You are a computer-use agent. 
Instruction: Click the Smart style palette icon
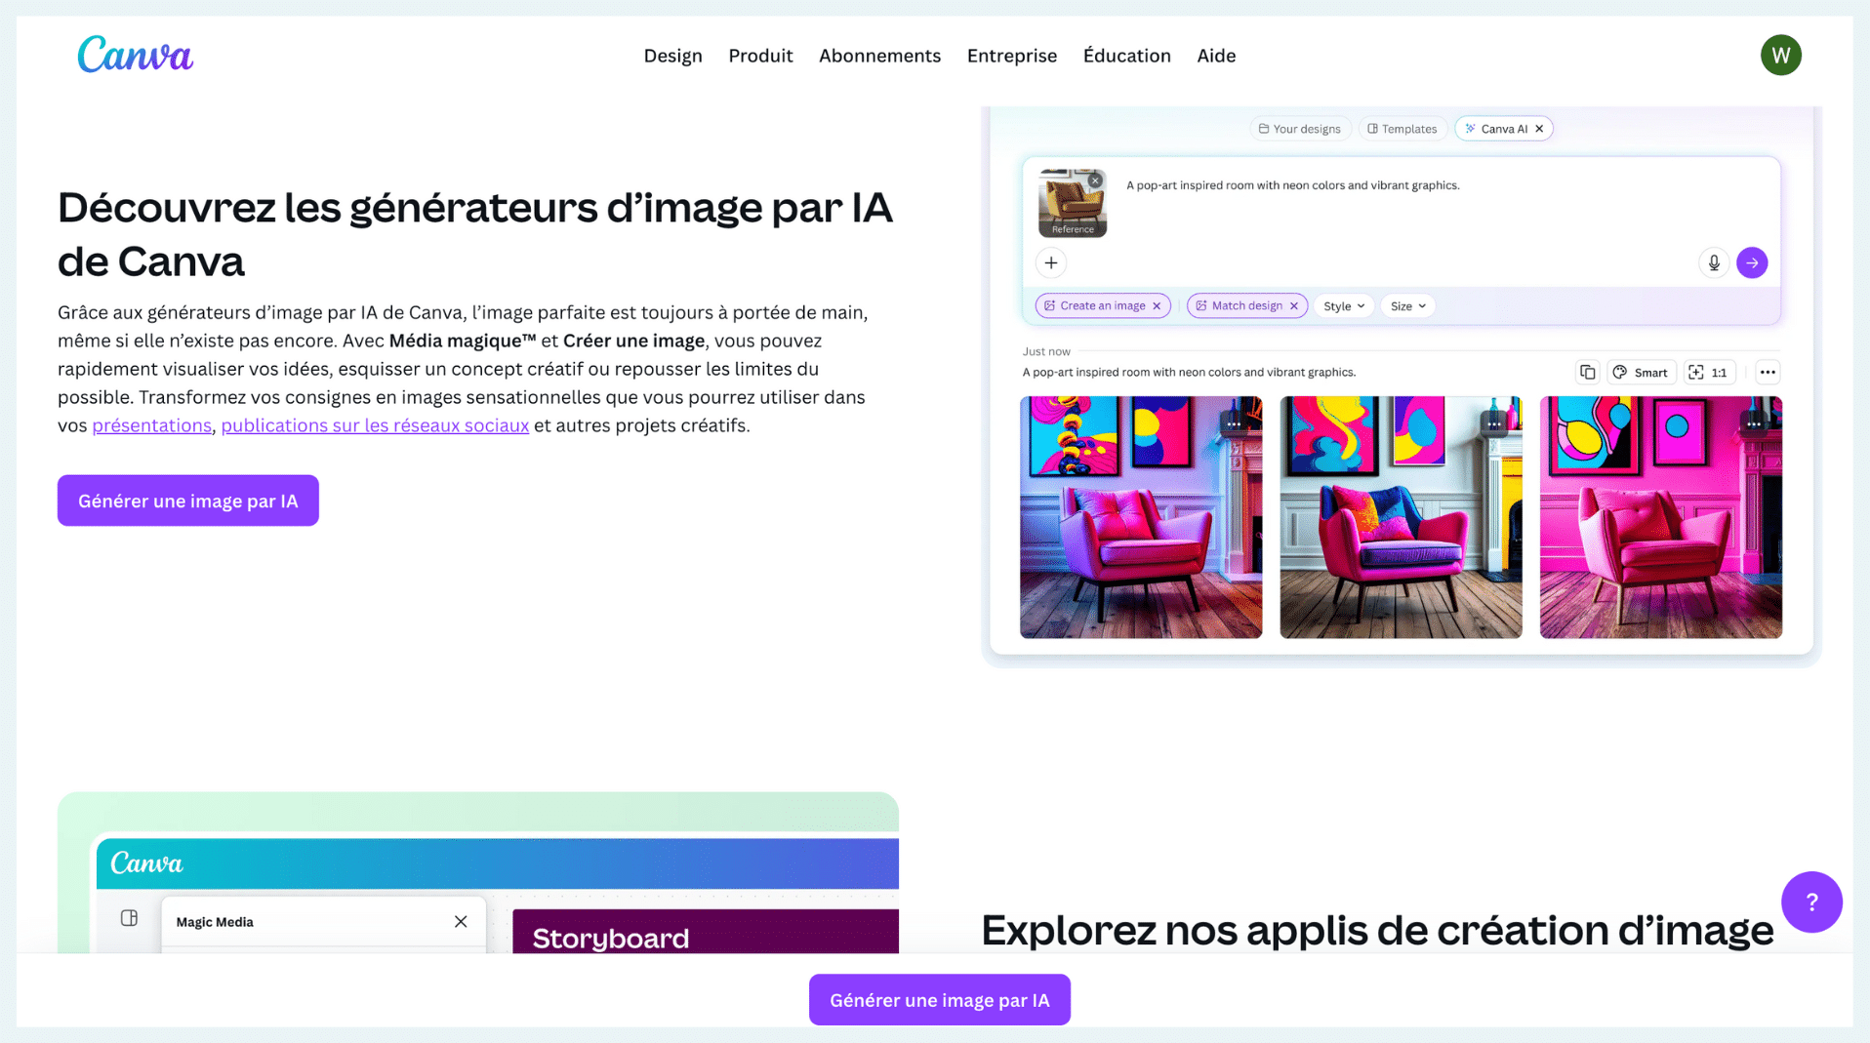click(1620, 372)
